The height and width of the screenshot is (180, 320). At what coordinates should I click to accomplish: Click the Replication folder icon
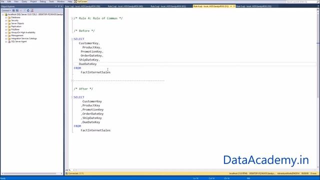point(9,26)
